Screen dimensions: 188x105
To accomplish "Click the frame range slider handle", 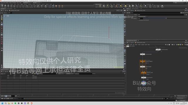I will [x=24, y=99].
